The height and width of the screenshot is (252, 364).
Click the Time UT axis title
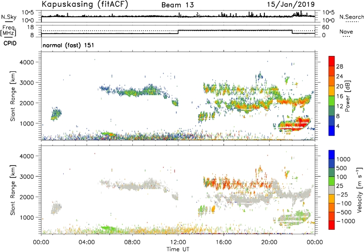pyautogui.click(x=178, y=249)
